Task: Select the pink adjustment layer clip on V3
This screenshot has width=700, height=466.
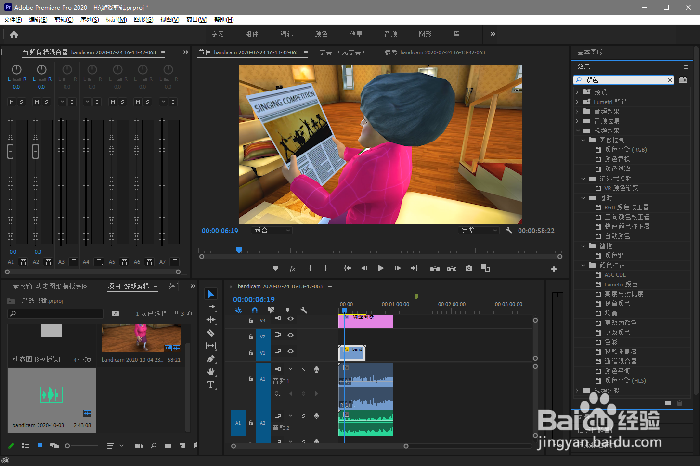Action: [366, 321]
